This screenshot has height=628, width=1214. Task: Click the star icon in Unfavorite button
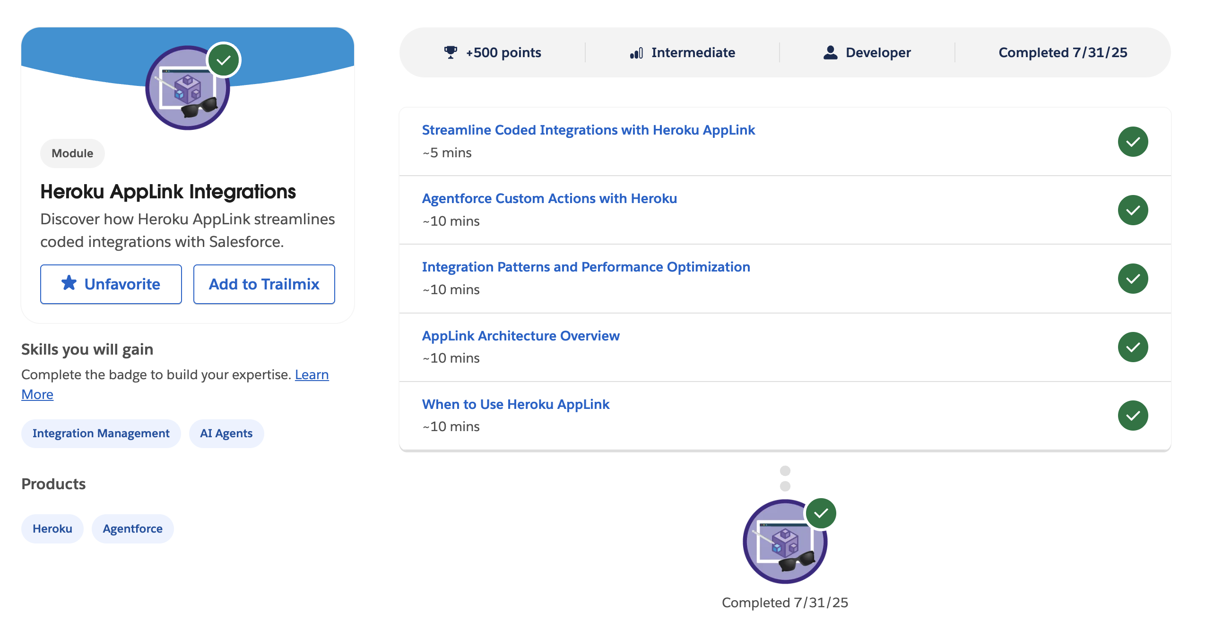tap(69, 283)
